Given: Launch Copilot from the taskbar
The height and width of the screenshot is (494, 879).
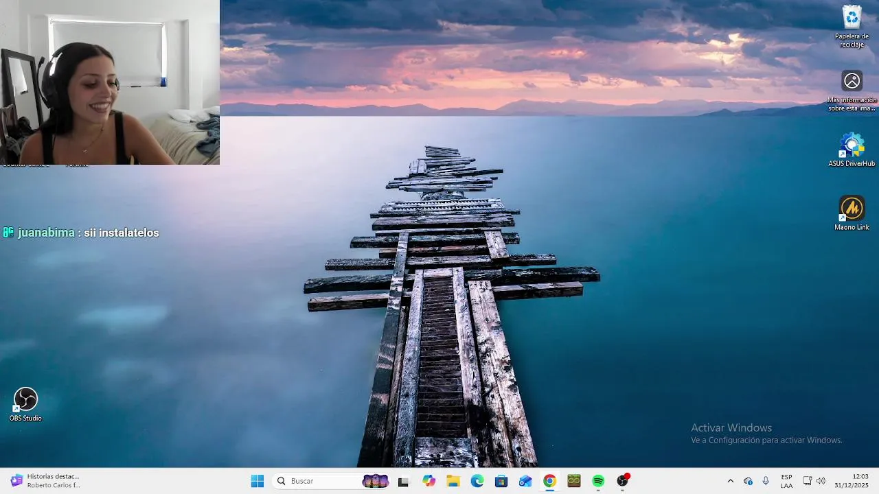Looking at the screenshot, I should [x=429, y=481].
